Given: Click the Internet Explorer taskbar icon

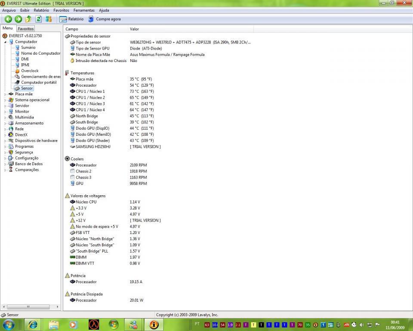Looking at the screenshot, I should point(32,325).
